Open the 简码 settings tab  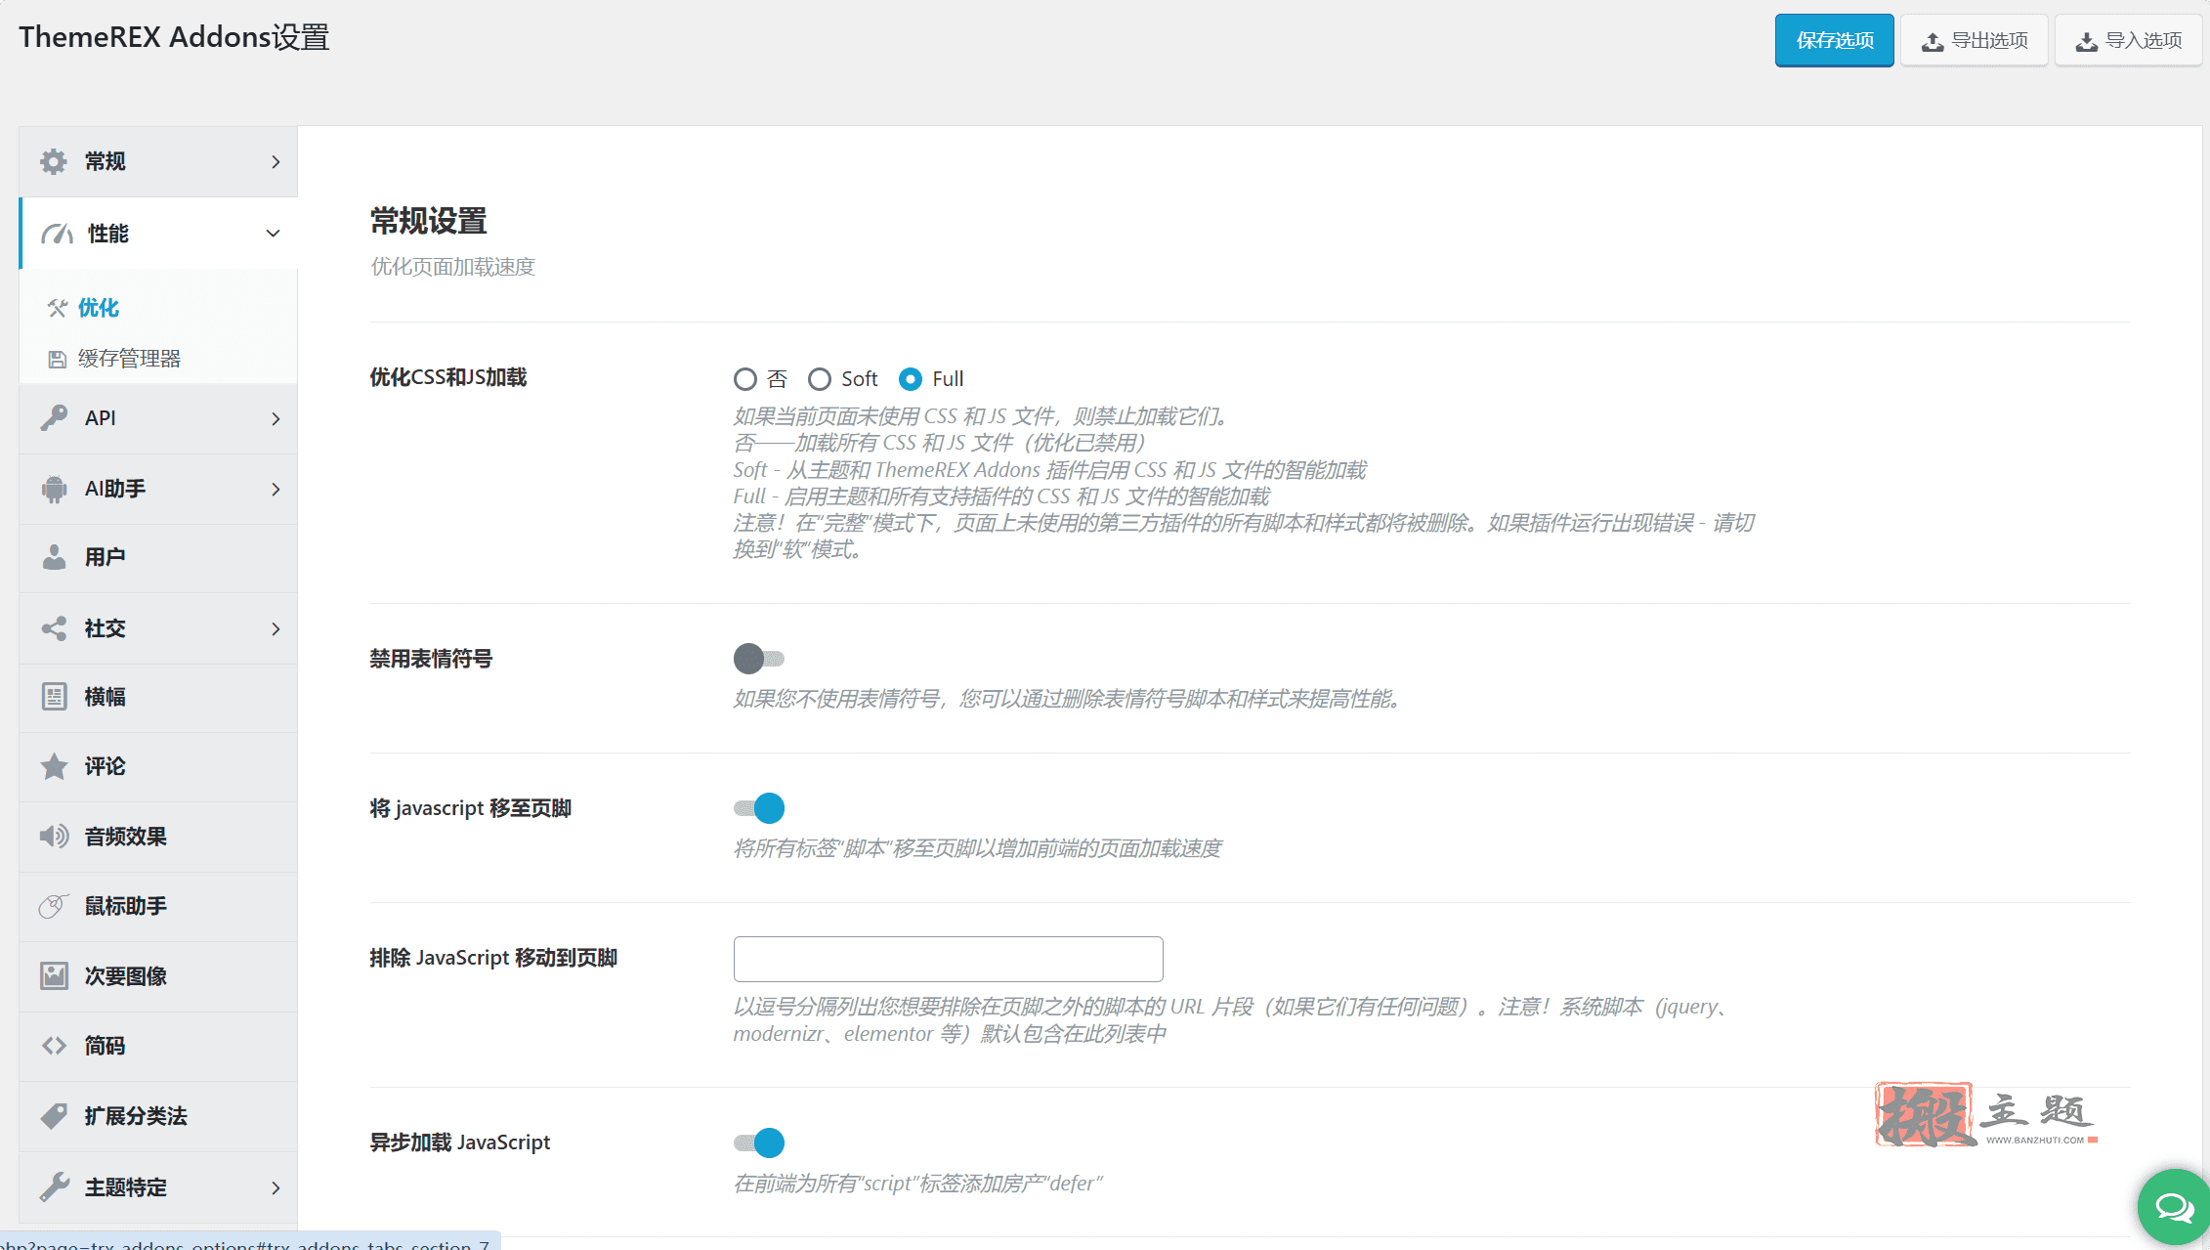pyautogui.click(x=158, y=1046)
